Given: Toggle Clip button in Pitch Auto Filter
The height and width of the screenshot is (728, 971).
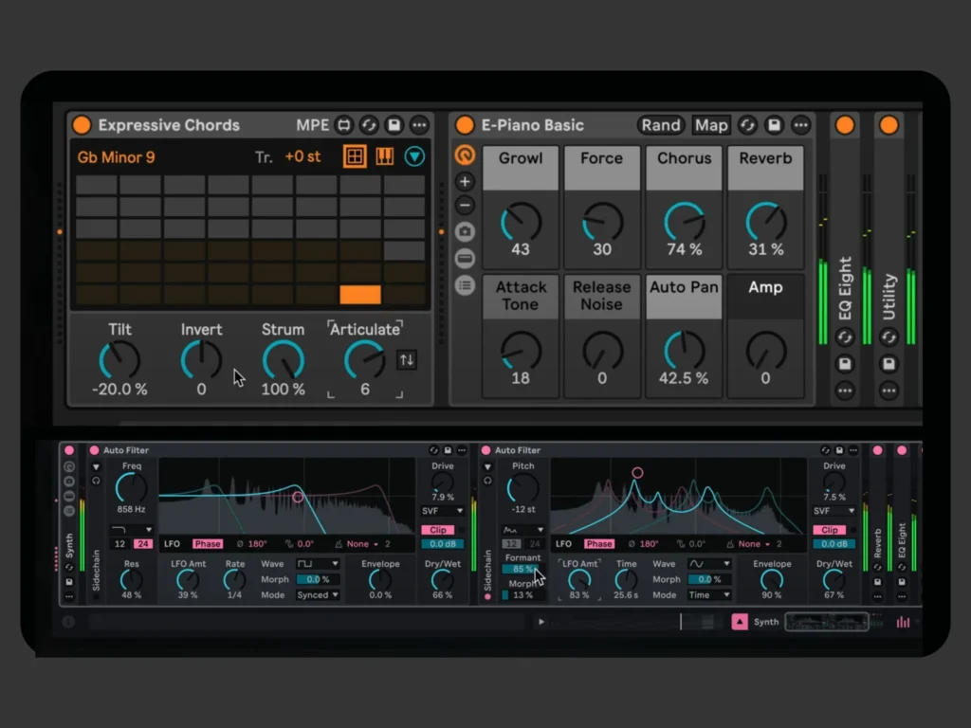Looking at the screenshot, I should (829, 530).
